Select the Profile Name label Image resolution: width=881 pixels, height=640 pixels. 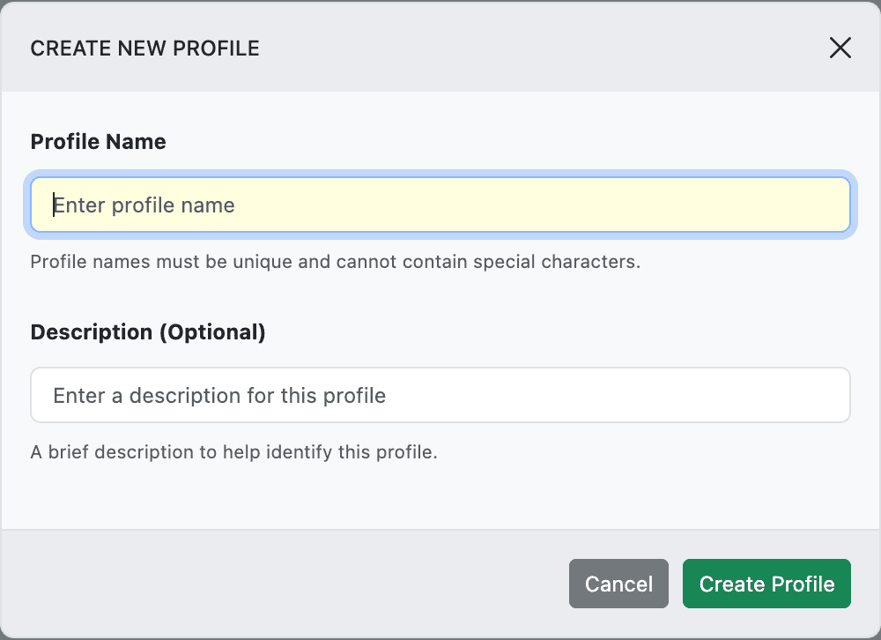pyautogui.click(x=98, y=142)
